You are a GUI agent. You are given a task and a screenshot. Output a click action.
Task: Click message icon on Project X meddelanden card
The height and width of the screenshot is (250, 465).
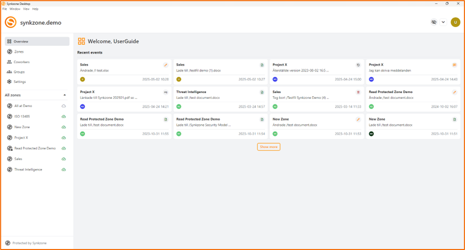(454, 65)
